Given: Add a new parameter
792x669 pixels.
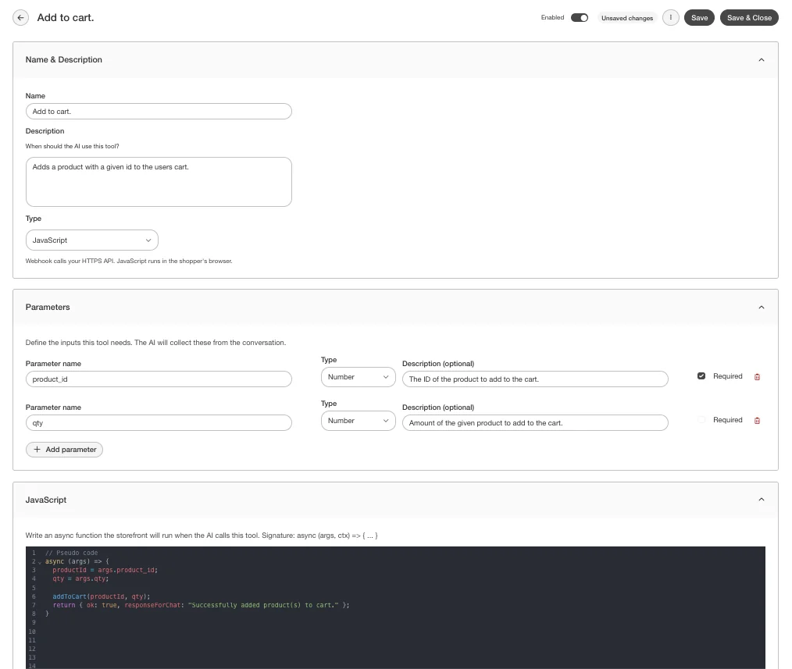Looking at the screenshot, I should pyautogui.click(x=64, y=450).
